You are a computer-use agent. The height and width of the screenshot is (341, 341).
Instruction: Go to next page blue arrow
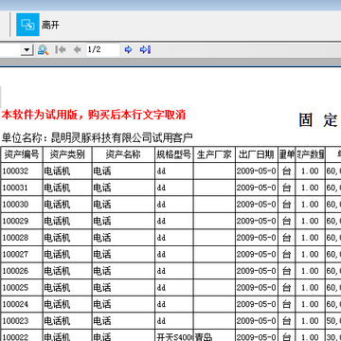[128, 49]
